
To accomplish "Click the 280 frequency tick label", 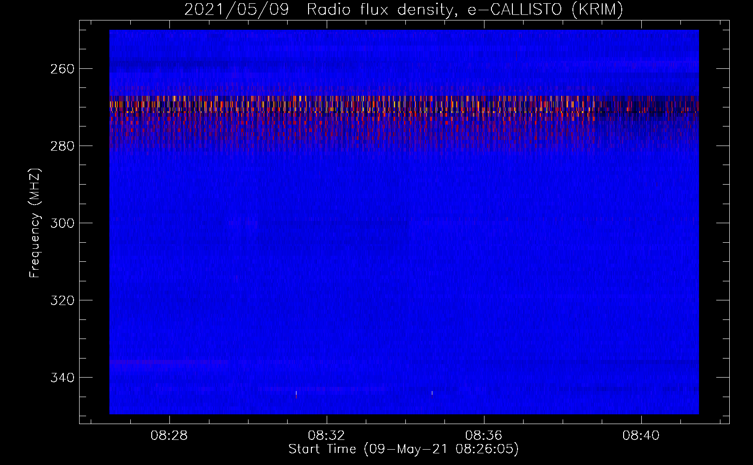I will pos(62,146).
